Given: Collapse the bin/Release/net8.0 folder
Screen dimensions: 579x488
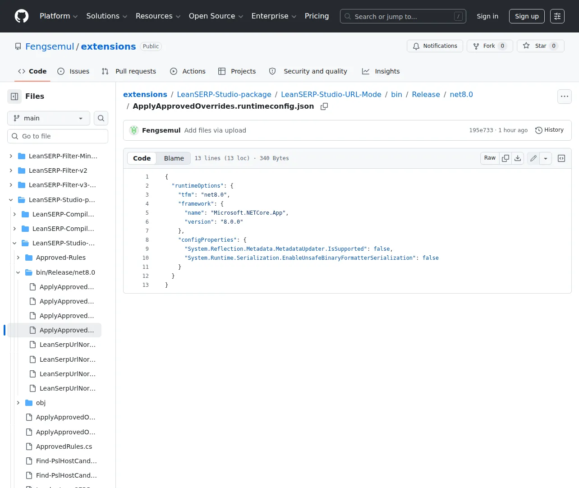Looking at the screenshot, I should [18, 272].
